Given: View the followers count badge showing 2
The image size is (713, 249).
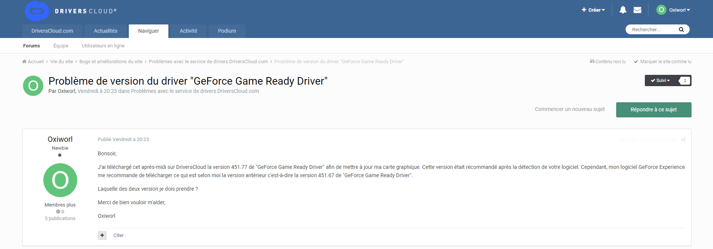Looking at the screenshot, I should (685, 80).
